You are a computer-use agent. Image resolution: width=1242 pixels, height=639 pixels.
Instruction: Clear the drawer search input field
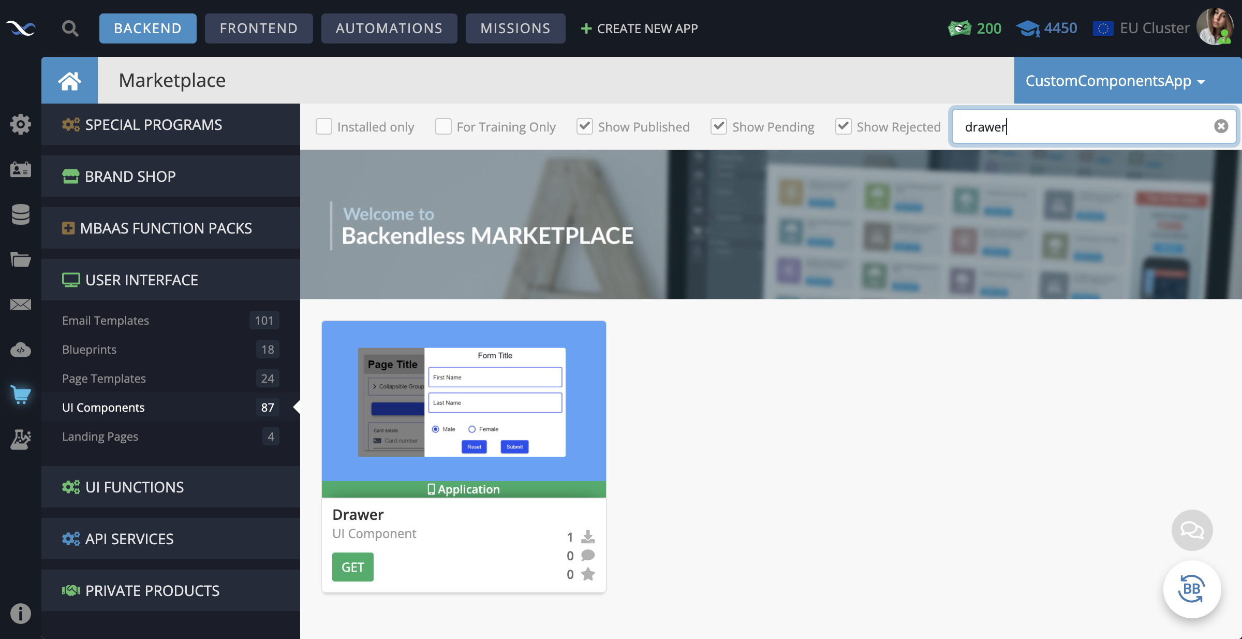coord(1221,126)
